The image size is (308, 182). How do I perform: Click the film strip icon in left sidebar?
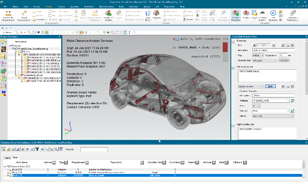(4, 49)
